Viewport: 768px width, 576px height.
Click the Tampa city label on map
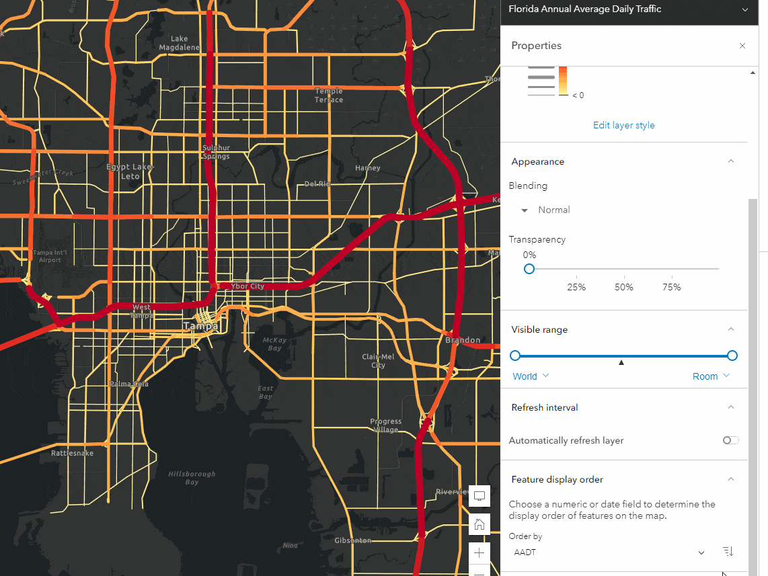[201, 326]
